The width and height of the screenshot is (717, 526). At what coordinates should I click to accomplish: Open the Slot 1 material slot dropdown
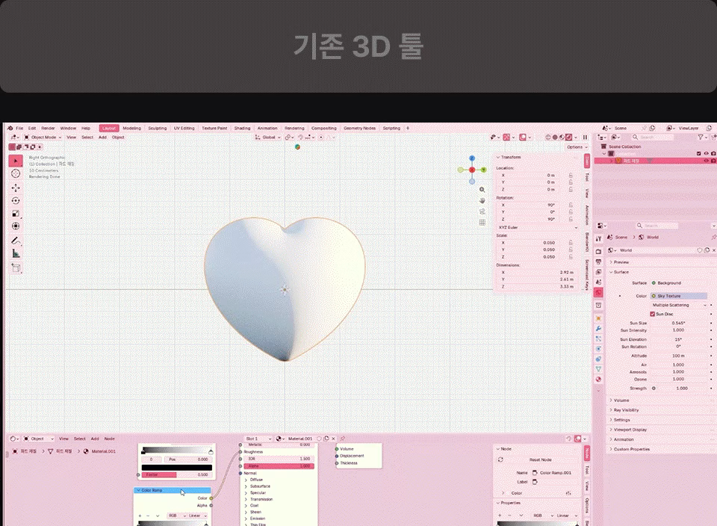[258, 439]
